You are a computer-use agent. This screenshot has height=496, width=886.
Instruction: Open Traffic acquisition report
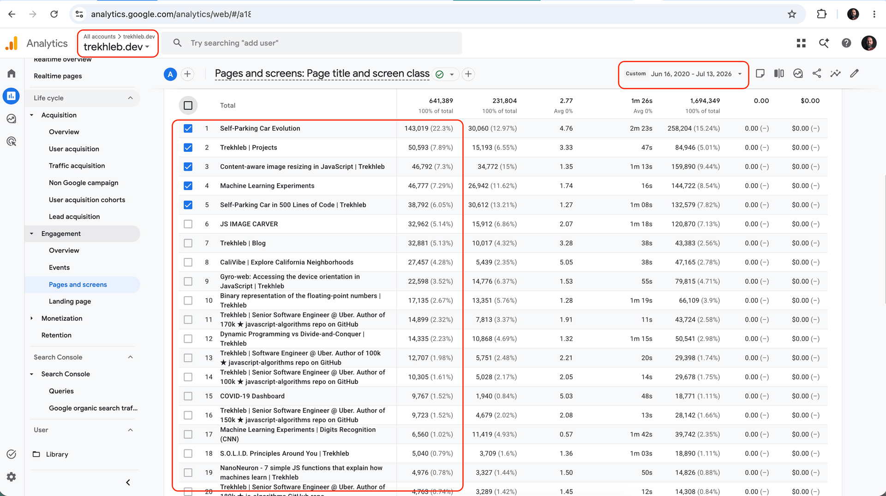77,166
